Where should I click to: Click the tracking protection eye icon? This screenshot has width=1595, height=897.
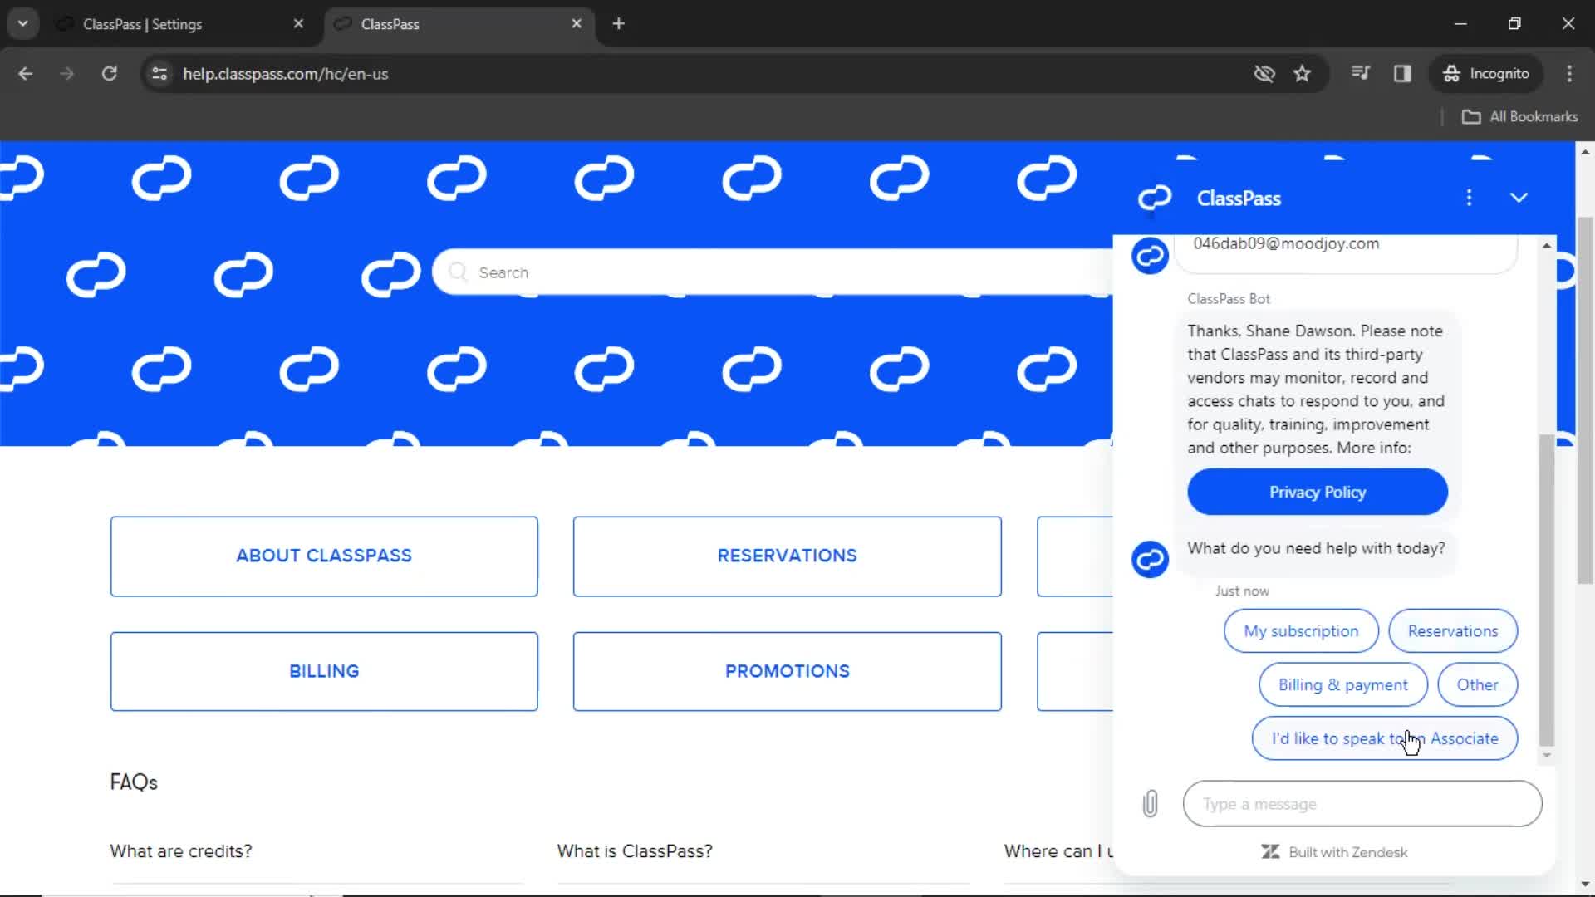pyautogui.click(x=1264, y=74)
